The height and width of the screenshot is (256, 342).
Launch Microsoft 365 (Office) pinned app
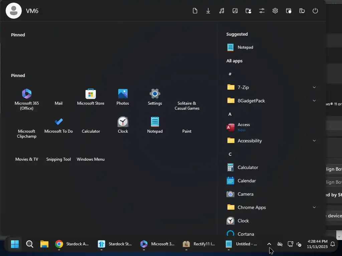(x=27, y=99)
